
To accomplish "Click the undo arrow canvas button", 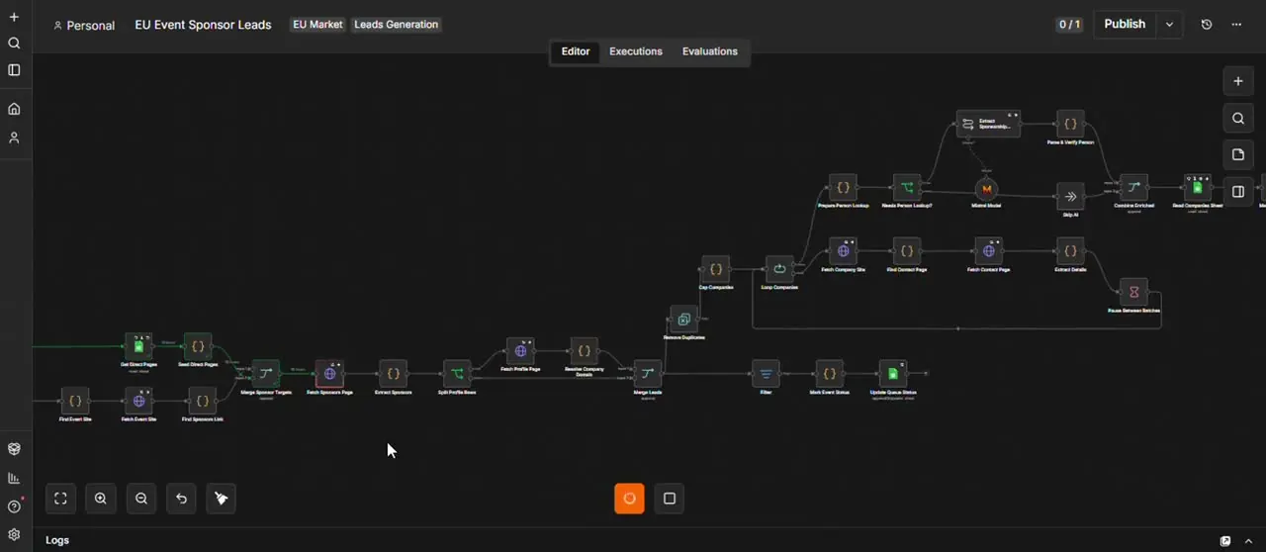I will point(181,499).
